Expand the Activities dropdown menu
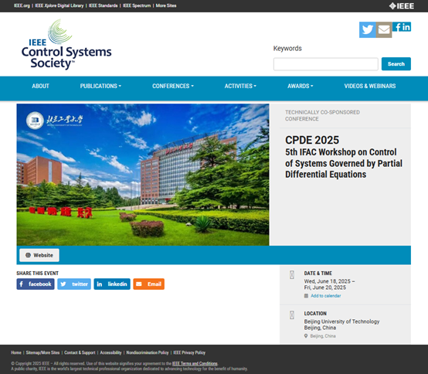 click(240, 86)
